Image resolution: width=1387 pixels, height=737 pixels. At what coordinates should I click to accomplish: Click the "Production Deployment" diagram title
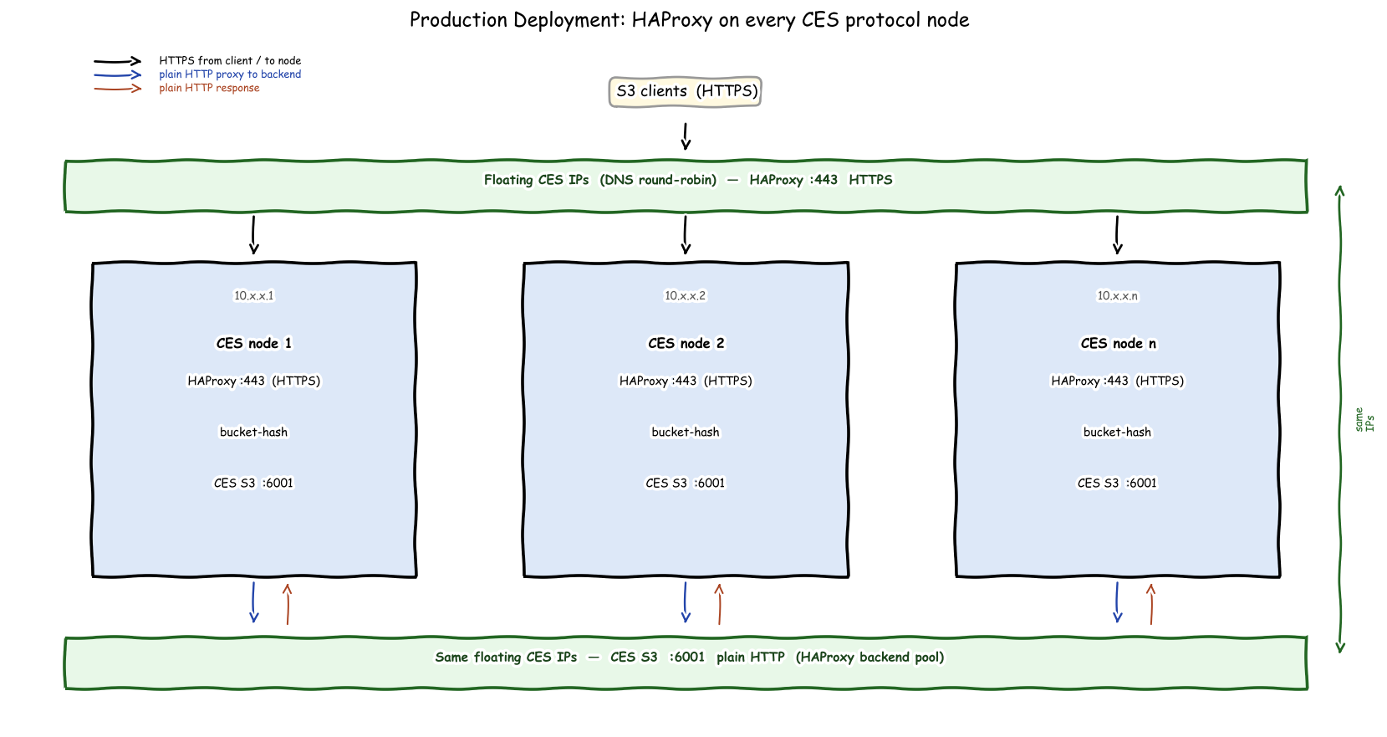tap(689, 20)
